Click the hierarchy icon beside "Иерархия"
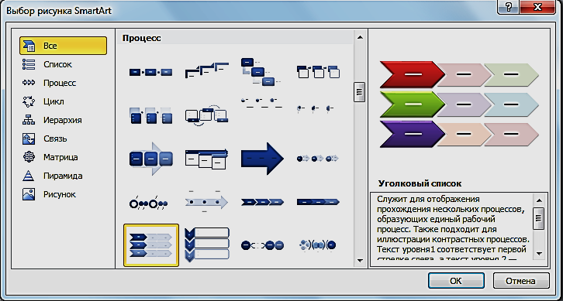This screenshot has width=563, height=301. pos(29,120)
